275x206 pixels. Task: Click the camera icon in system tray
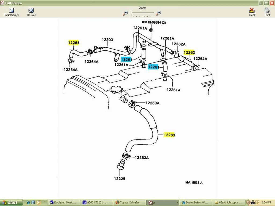tap(253, 203)
